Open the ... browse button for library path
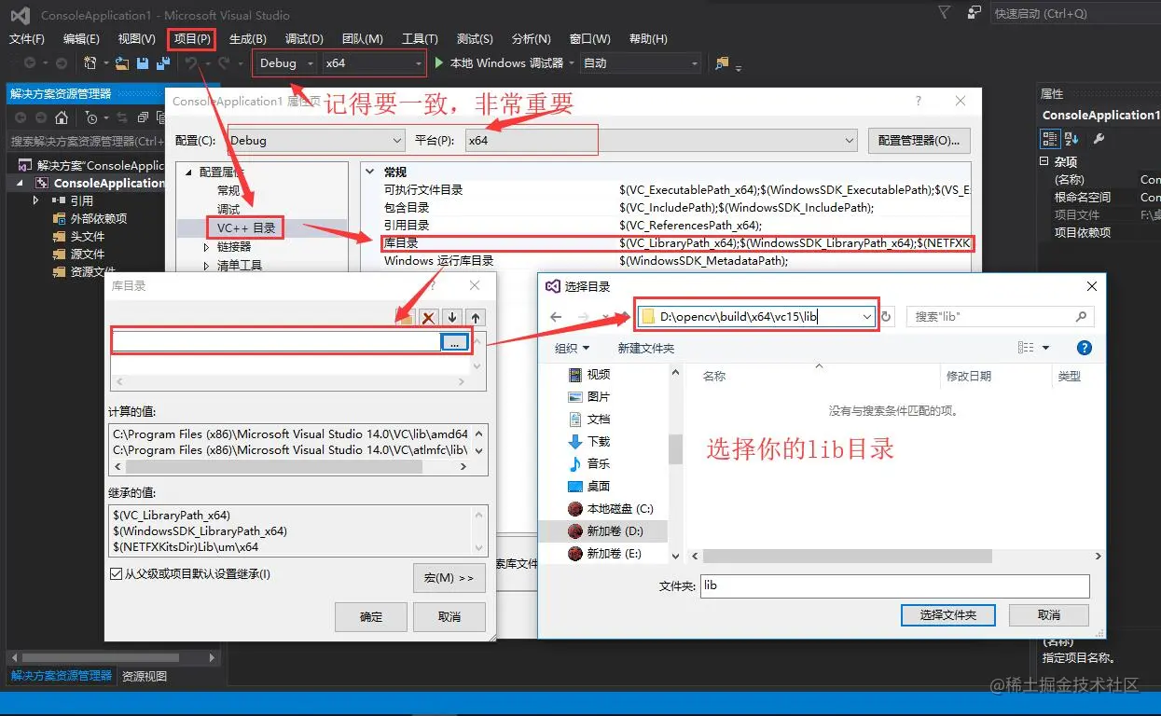This screenshot has width=1161, height=716. pos(454,342)
